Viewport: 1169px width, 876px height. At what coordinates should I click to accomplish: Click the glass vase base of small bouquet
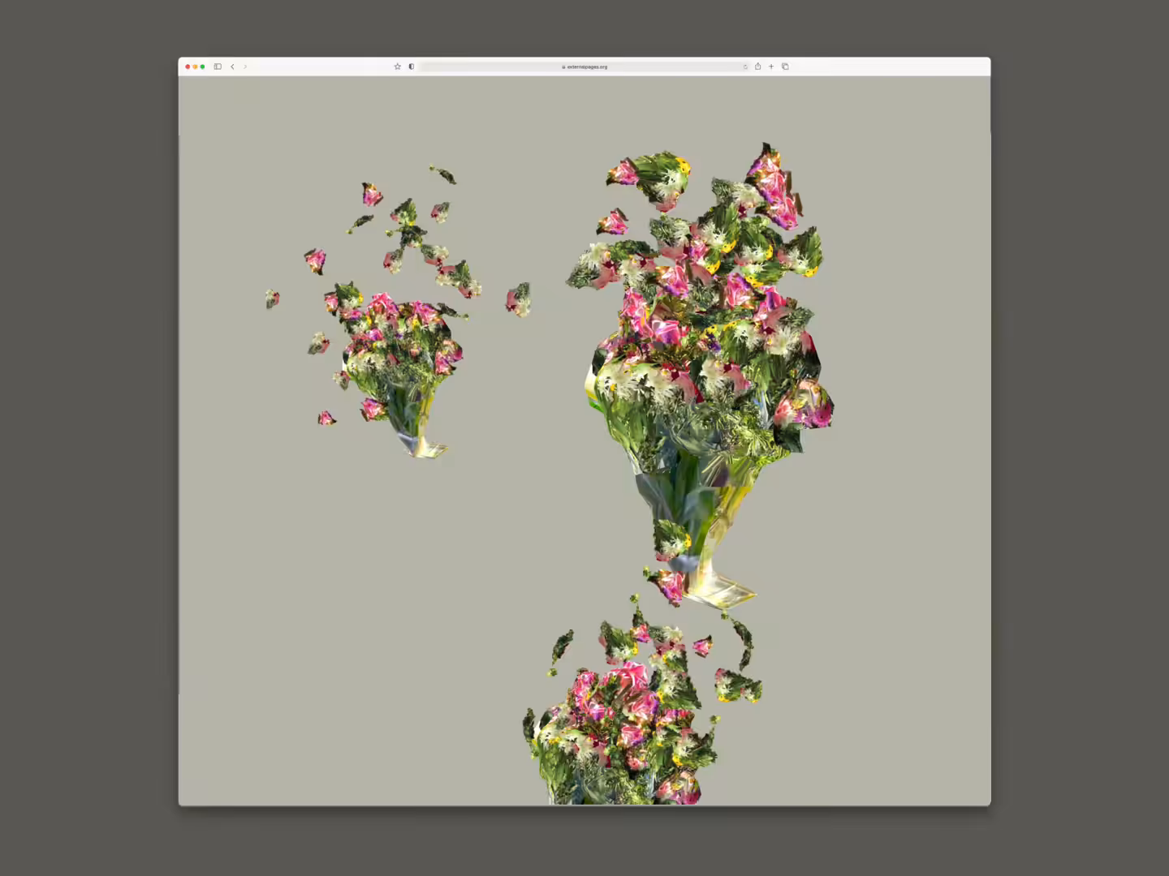[x=423, y=444]
